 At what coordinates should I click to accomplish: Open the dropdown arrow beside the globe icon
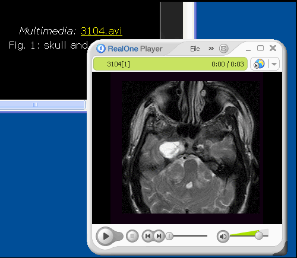point(274,64)
